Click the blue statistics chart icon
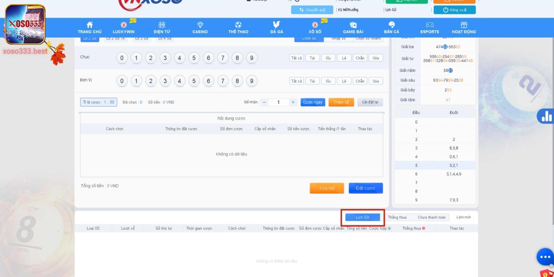 (546, 116)
